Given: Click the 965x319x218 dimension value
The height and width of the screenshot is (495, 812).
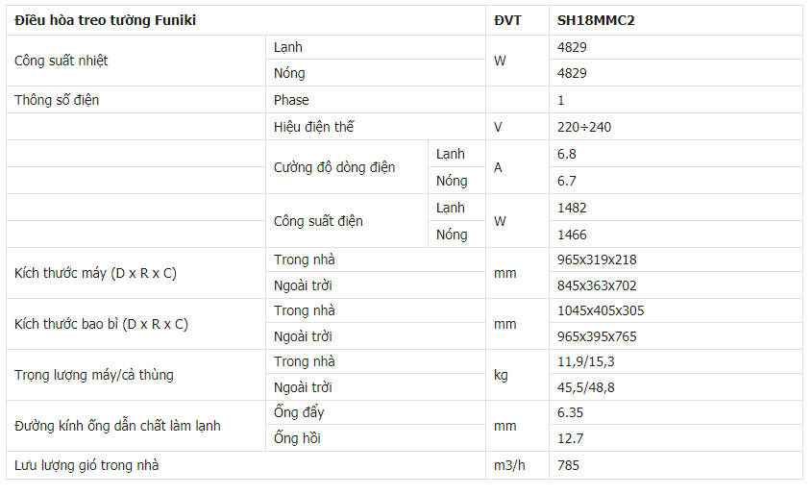Looking at the screenshot, I should click(597, 260).
